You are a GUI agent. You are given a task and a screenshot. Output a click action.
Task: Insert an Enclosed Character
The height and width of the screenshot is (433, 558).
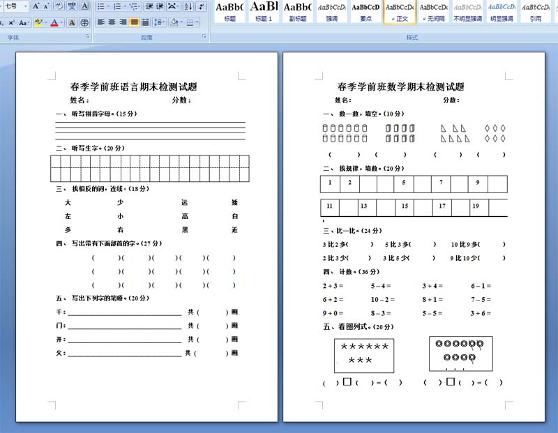point(84,22)
